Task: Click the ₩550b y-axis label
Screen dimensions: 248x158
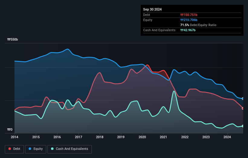Action: (x=12, y=39)
